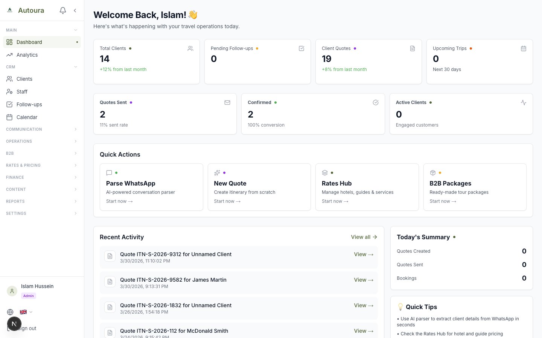
Task: Expand the CONTENT section
Action: pyautogui.click(x=42, y=189)
